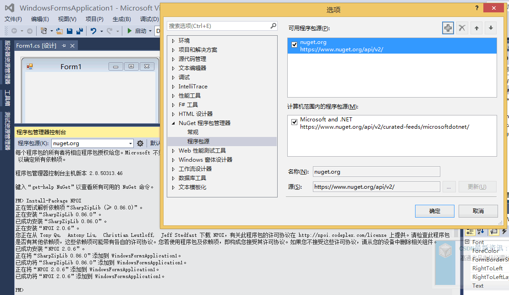This screenshot has height=295, width=509.
Task: Select the 常规 item under NuGet
Action: click(193, 132)
